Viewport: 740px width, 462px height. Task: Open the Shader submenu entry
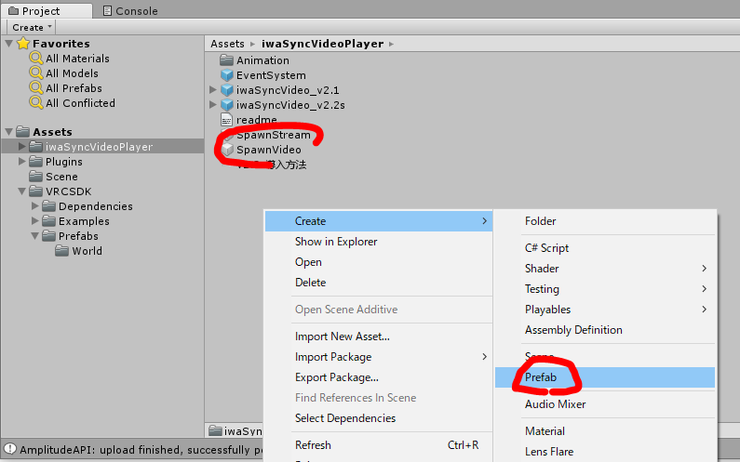(542, 269)
